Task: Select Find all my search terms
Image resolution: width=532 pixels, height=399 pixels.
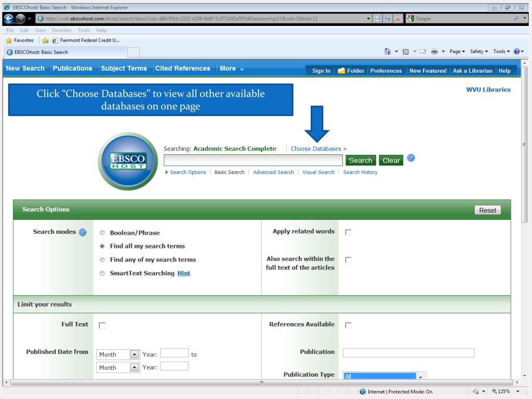Action: (102, 246)
